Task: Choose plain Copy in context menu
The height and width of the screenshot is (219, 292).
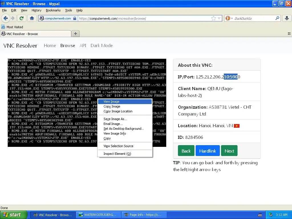Action: tap(125, 138)
